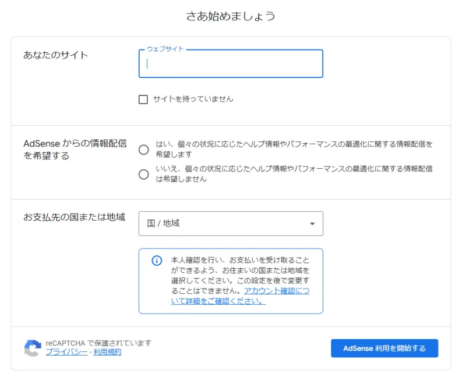The image size is (466, 377).
Task: Click the お支払先の国または地域 section label
Action: (x=75, y=217)
